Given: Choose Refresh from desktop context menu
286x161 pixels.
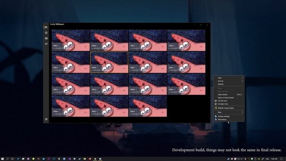Looking at the screenshot, I should 229,84.
